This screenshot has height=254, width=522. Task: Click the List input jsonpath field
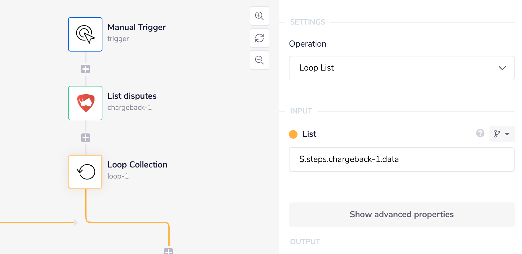[x=401, y=160]
